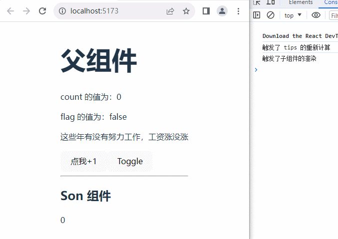The width and height of the screenshot is (338, 239).
Task: Show the console sidebar panel
Action: click(257, 15)
